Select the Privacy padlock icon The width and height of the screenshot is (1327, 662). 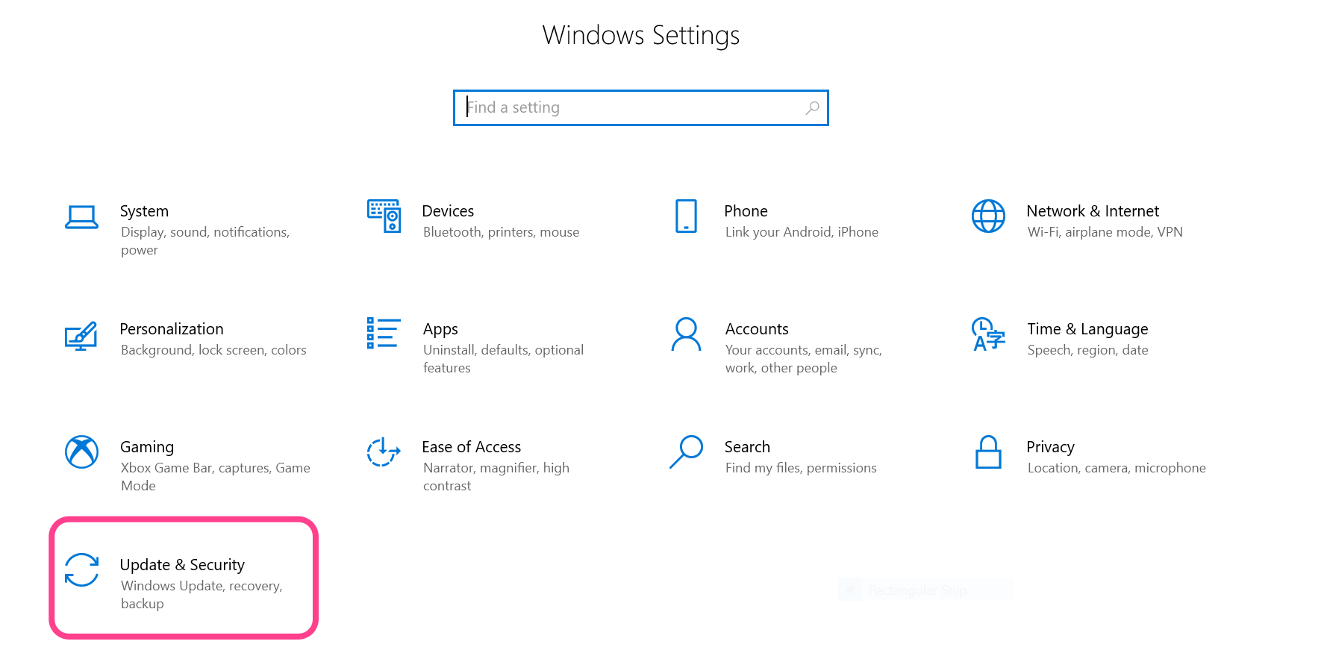988,452
